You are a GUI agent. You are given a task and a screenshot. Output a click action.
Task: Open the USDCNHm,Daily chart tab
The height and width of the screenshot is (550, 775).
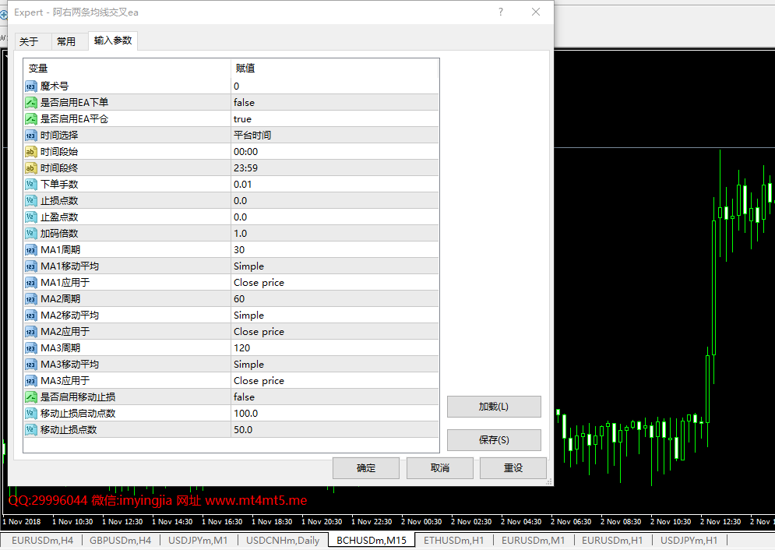[283, 541]
